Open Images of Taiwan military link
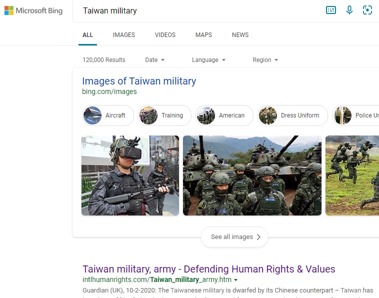Screen dimensions: 379x298 point(139,81)
